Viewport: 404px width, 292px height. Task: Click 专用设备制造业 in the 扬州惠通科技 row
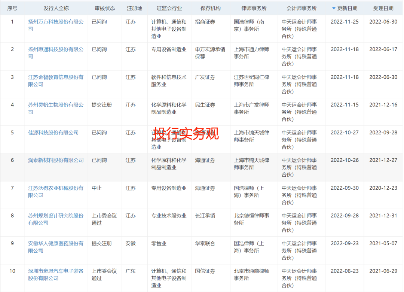[x=169, y=49]
